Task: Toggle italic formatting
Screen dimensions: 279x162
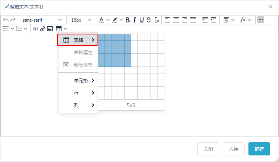Action: click(x=135, y=20)
